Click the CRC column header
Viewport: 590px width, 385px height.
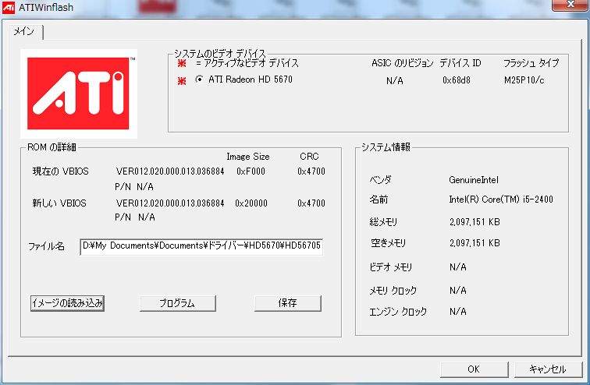point(309,156)
